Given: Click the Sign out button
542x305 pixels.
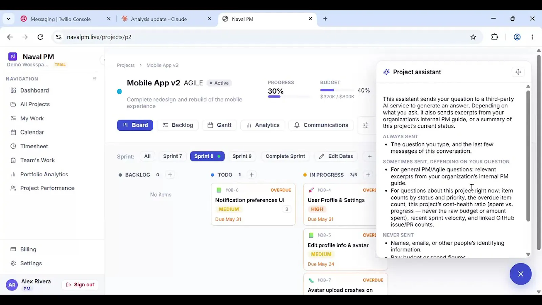Looking at the screenshot, I should coord(80,285).
